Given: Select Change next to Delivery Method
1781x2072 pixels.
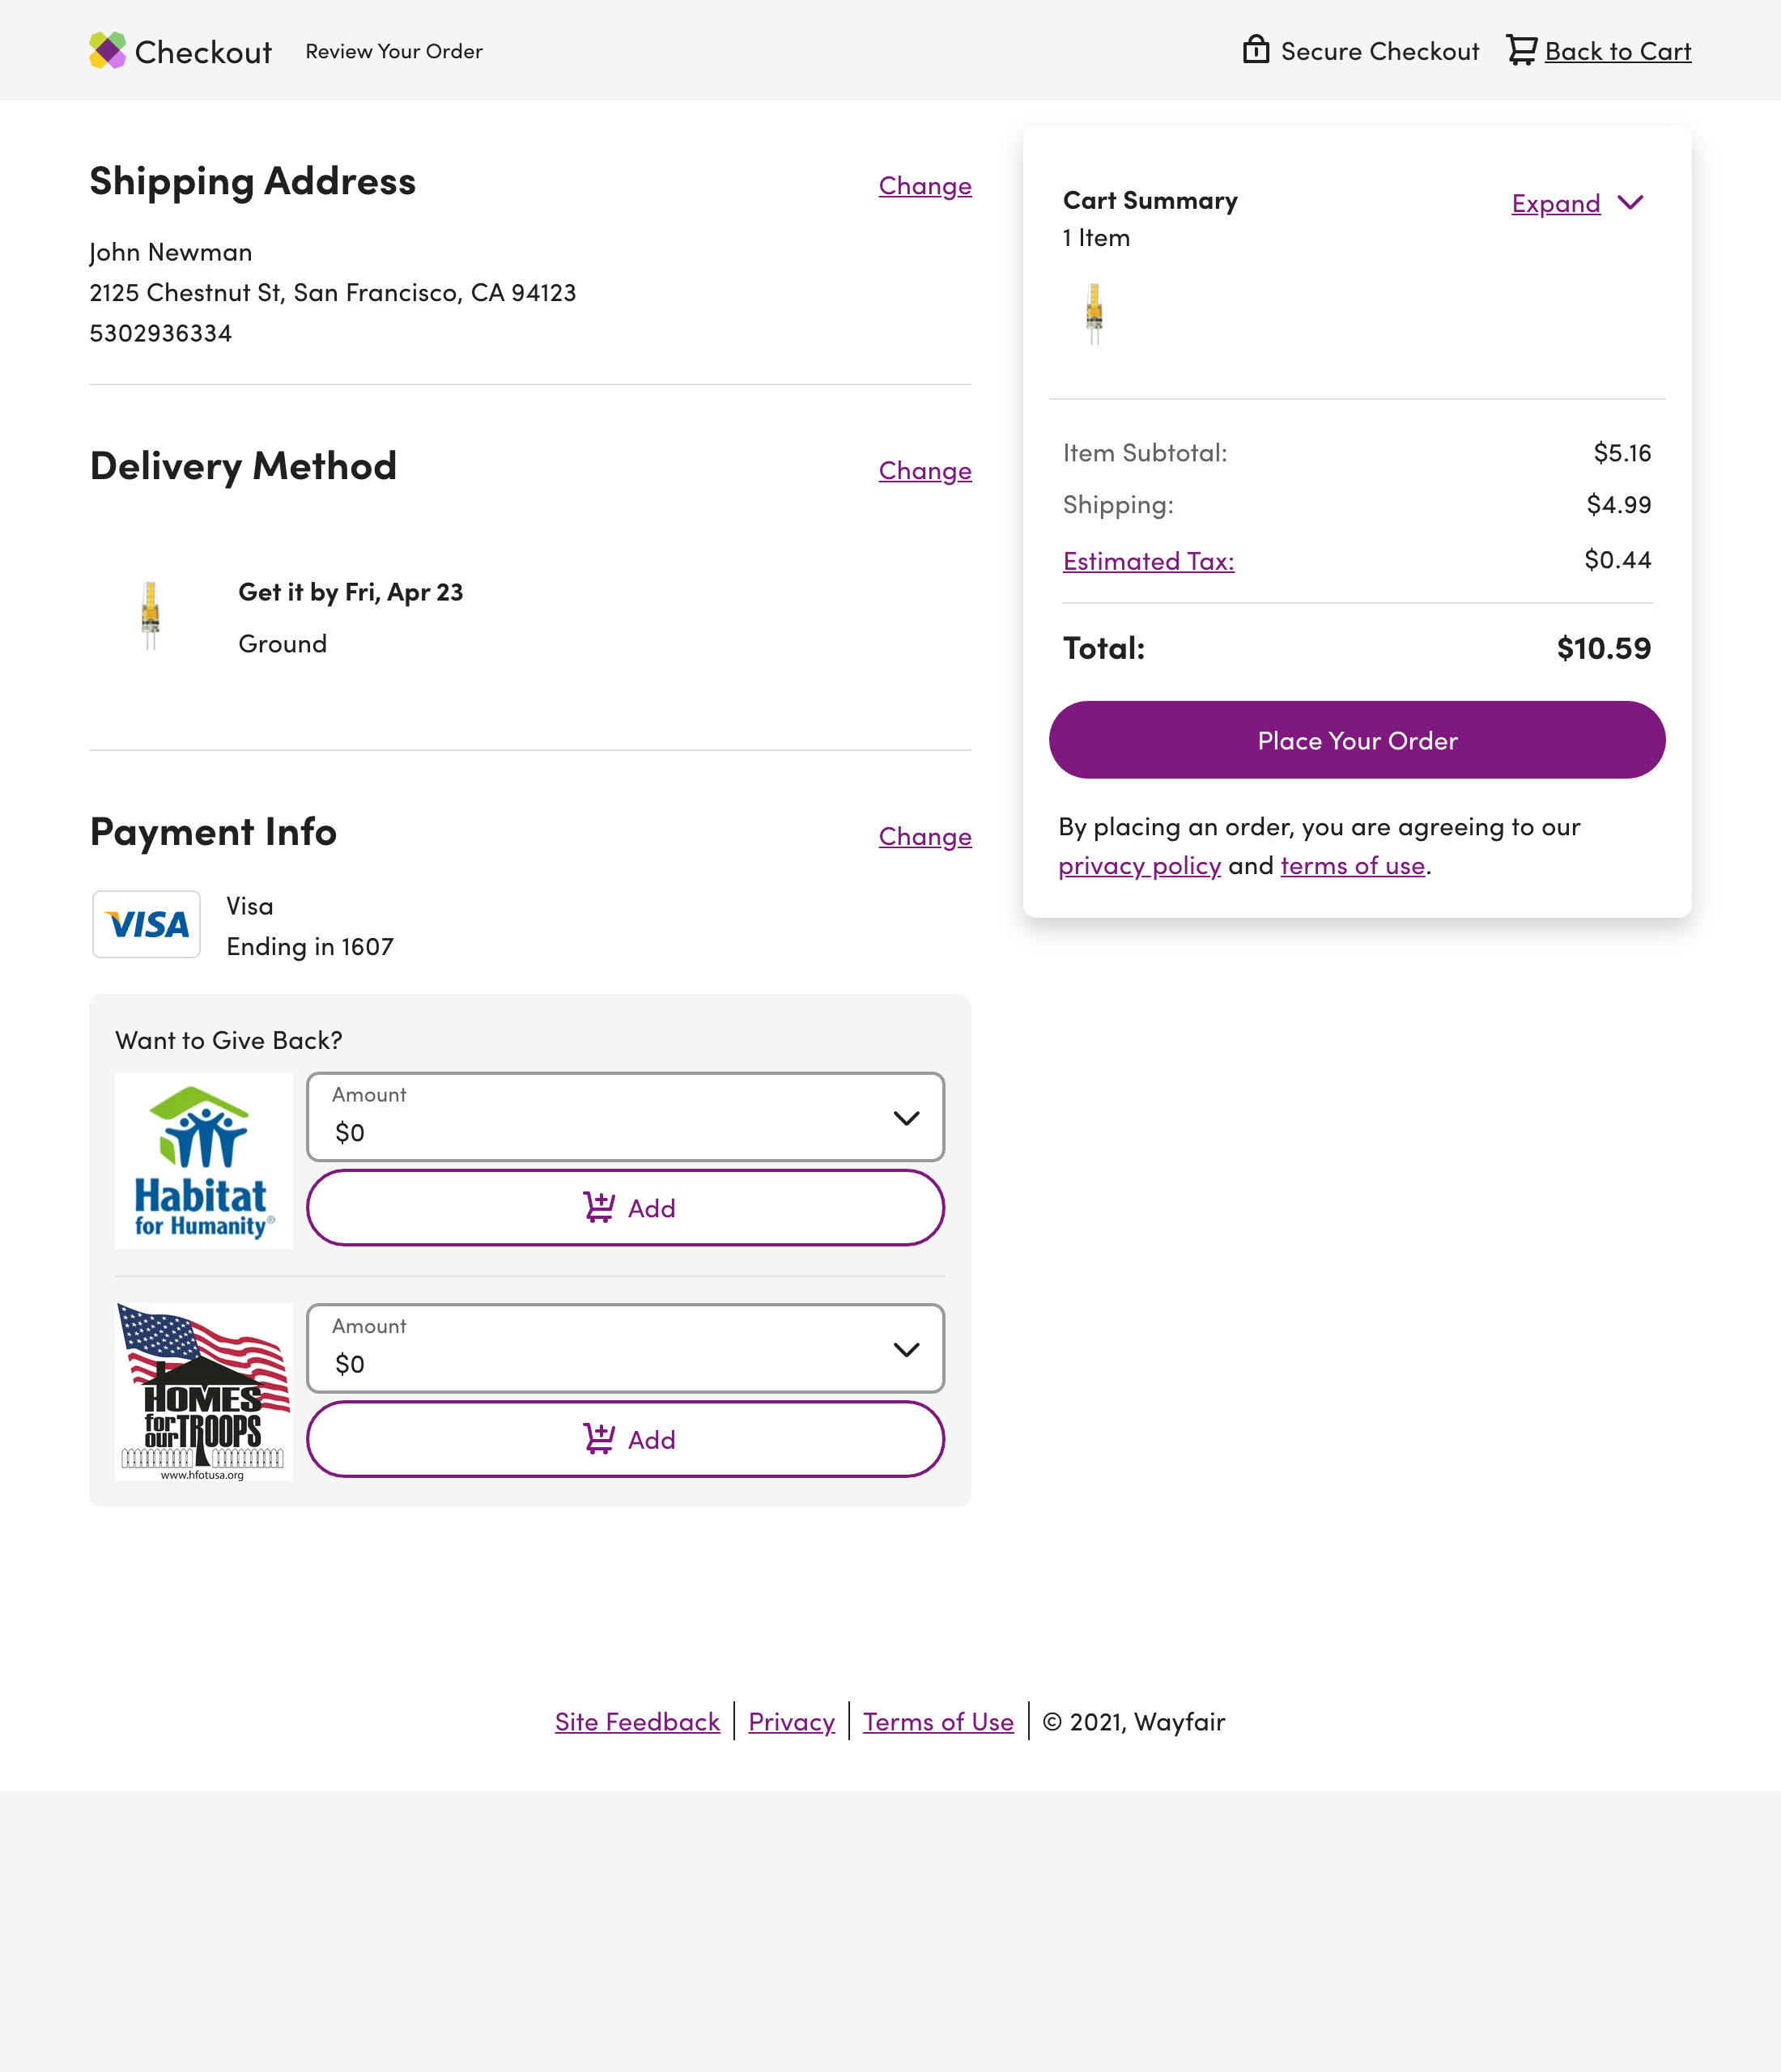Looking at the screenshot, I should pos(924,471).
